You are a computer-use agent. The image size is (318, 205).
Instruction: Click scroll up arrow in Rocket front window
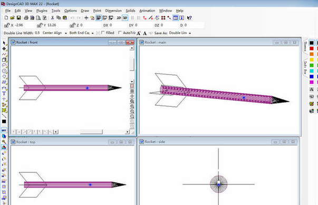click(x=132, y=48)
